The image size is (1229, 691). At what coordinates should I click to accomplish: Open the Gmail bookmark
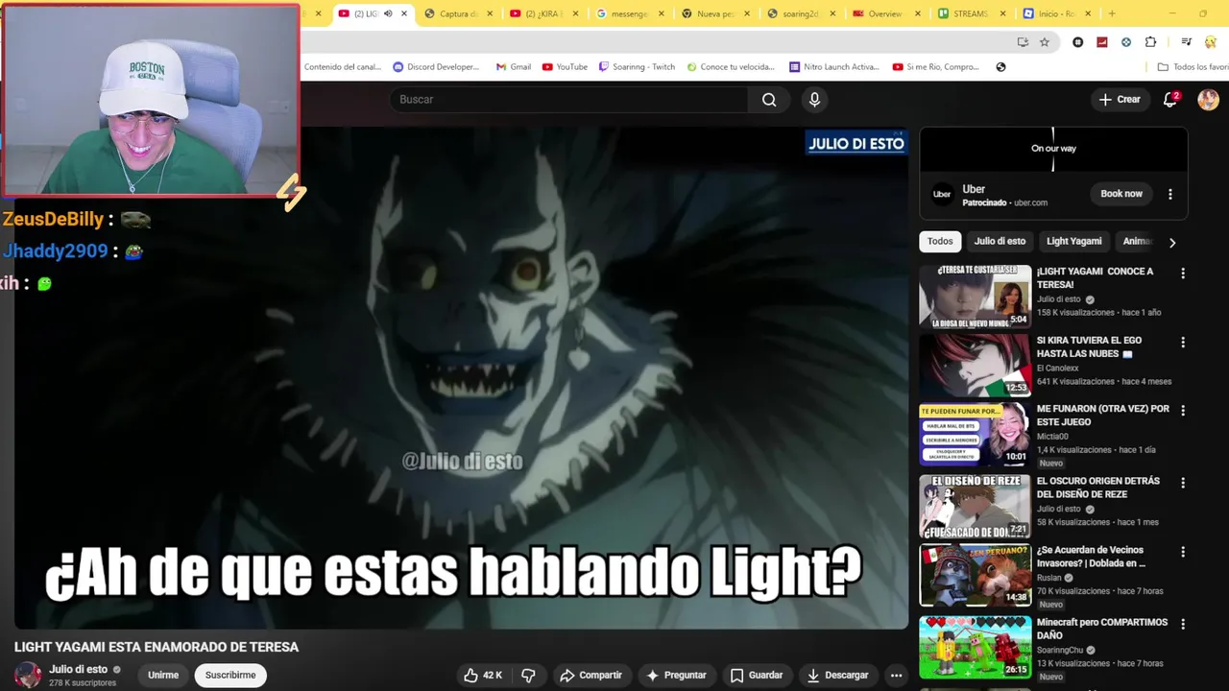pyautogui.click(x=514, y=67)
